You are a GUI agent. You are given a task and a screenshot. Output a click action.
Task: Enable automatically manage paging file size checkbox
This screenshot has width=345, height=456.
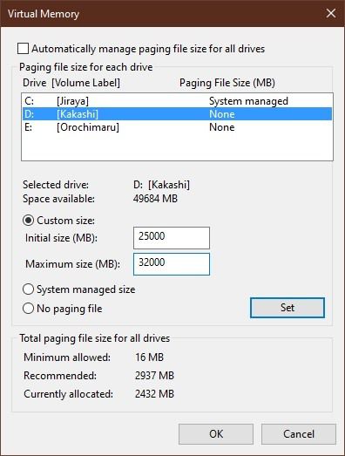click(x=23, y=49)
